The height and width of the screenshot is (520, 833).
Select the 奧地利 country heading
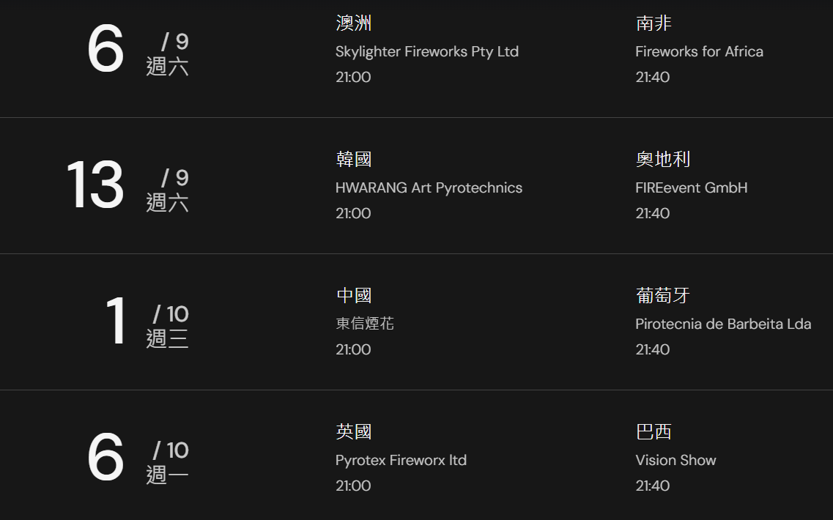point(663,160)
